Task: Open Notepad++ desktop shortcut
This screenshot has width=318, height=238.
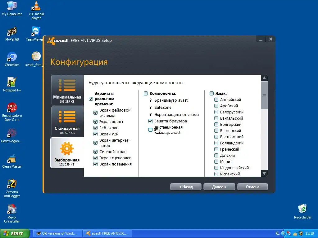Action: point(12,85)
